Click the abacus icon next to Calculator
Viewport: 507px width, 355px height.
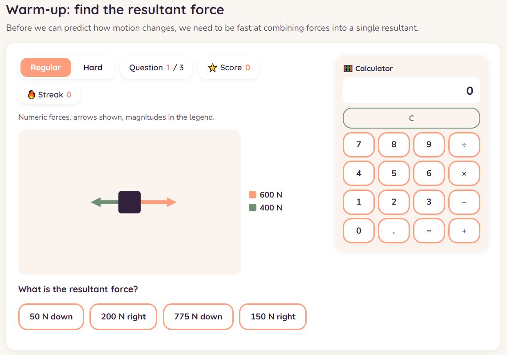(x=348, y=69)
